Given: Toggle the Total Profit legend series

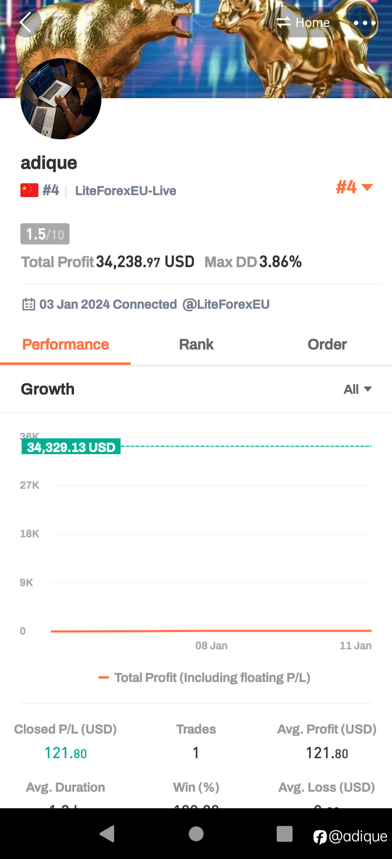Looking at the screenshot, I should tap(204, 677).
